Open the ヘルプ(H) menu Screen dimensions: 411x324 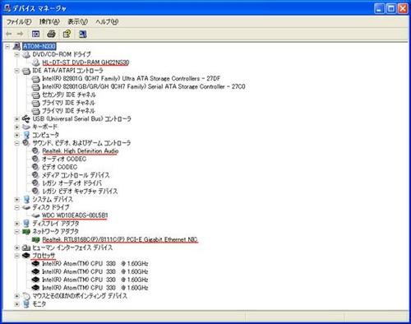(107, 21)
